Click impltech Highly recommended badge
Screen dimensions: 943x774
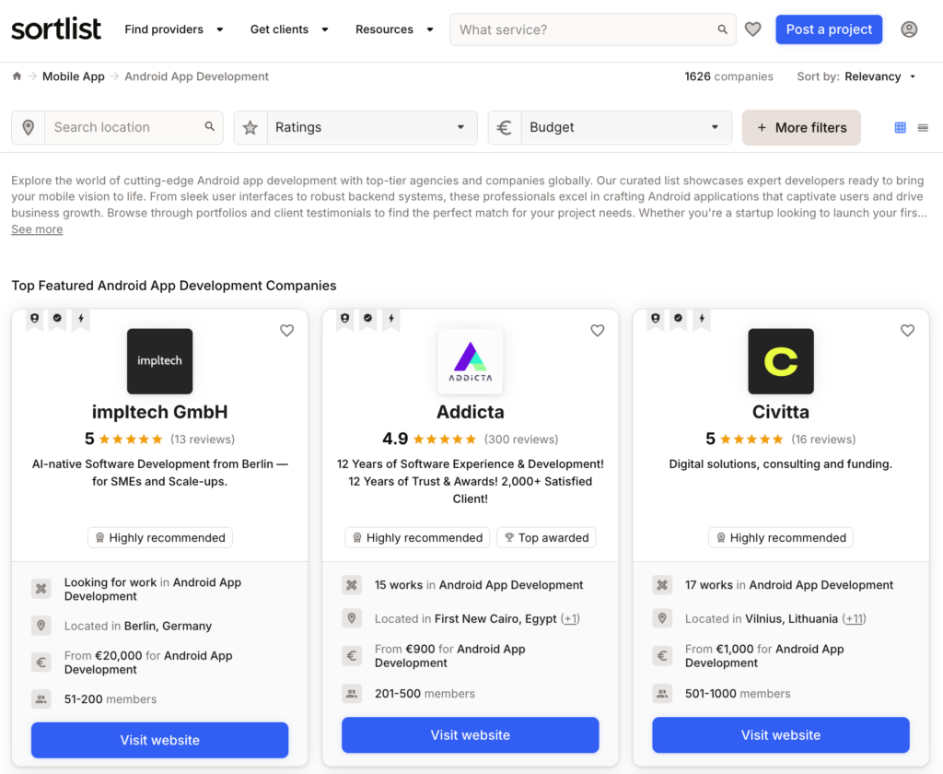point(160,537)
